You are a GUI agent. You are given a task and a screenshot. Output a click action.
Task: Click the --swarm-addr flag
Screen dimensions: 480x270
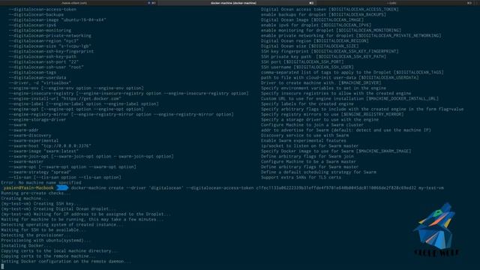click(23, 130)
